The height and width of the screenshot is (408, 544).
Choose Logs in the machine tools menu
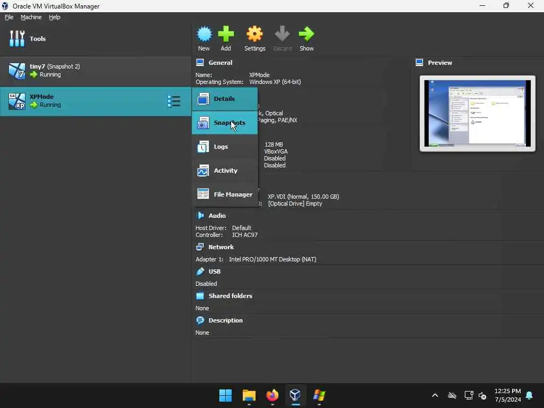[x=225, y=147]
